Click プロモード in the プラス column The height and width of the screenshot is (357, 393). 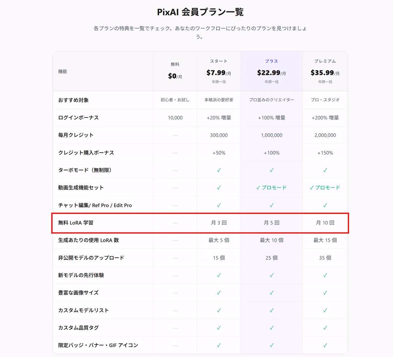click(274, 187)
